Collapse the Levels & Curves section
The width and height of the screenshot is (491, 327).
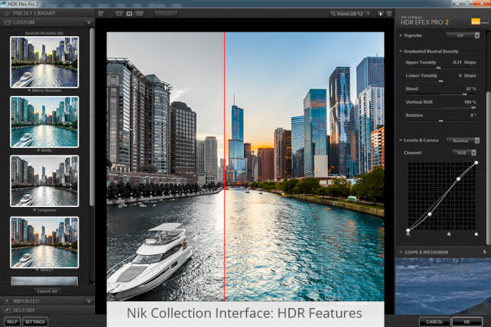pos(400,140)
